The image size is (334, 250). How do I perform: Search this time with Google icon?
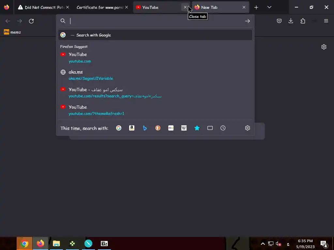(x=119, y=128)
